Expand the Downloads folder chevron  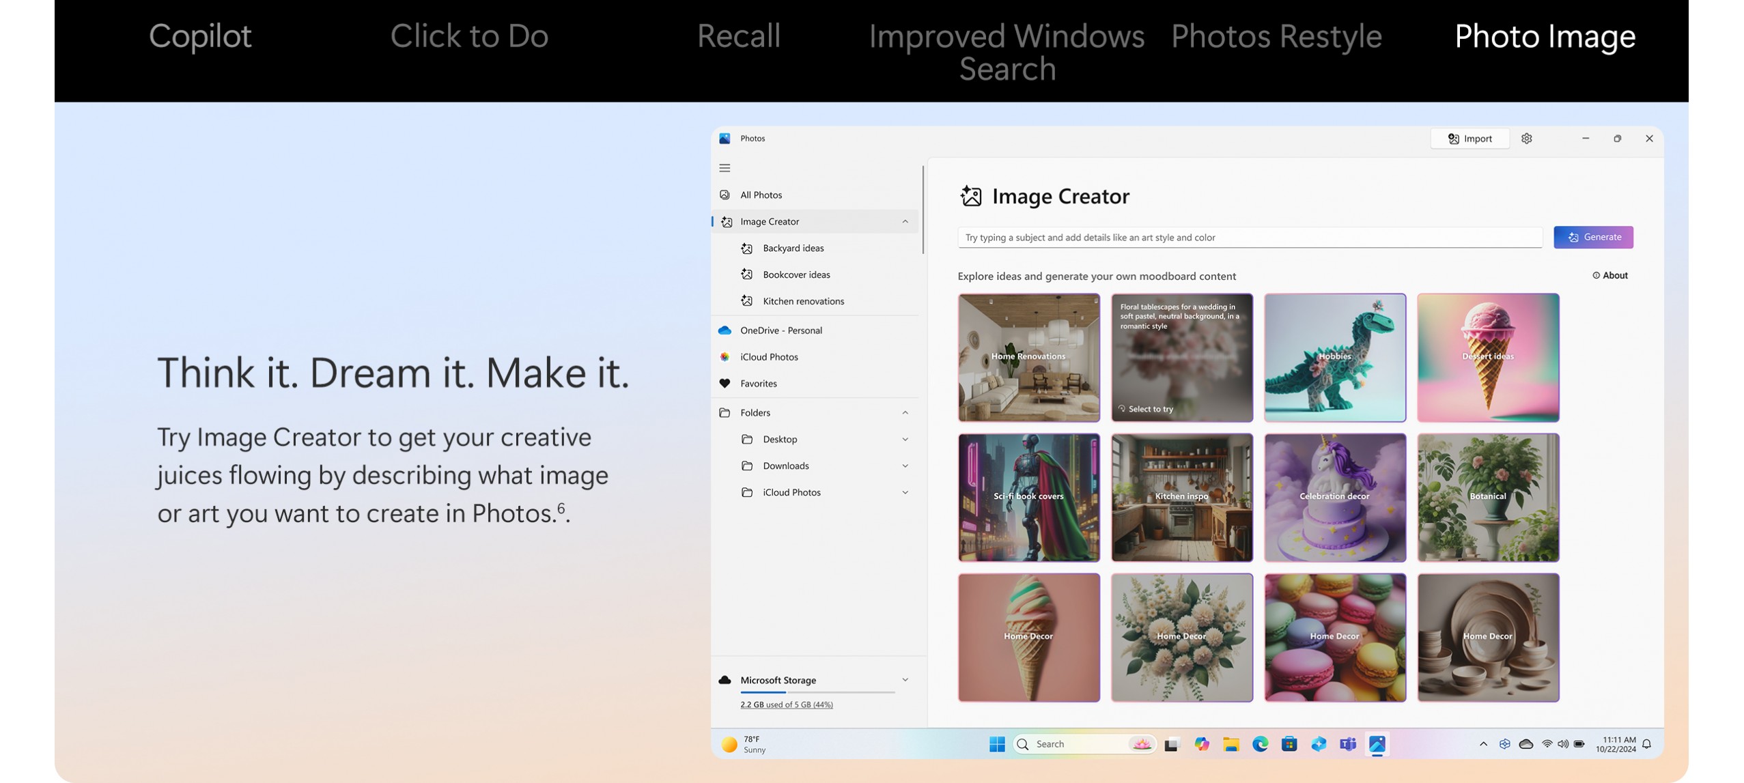[905, 466]
